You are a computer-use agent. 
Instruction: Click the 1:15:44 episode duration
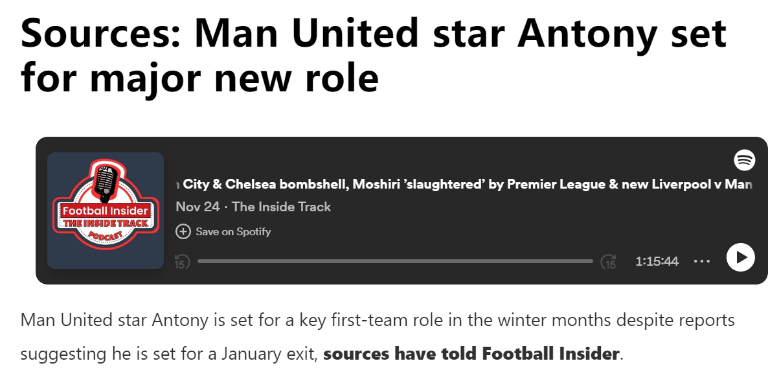point(657,261)
